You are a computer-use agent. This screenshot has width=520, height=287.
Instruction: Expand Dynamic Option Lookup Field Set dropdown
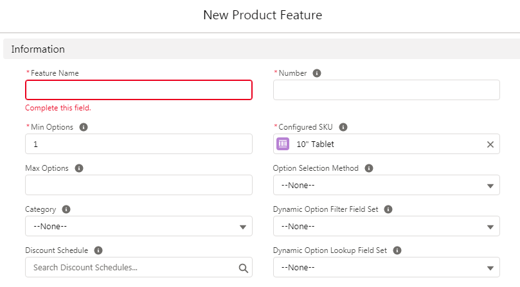tap(386, 268)
